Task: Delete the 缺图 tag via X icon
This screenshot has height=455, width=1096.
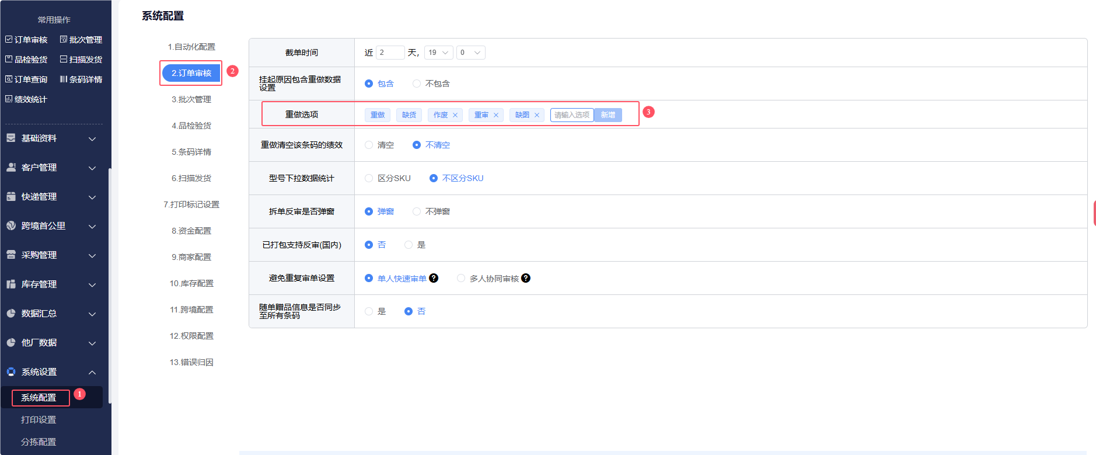Action: [x=537, y=115]
